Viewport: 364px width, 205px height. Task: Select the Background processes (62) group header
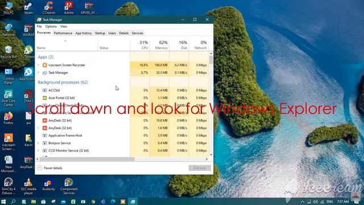(x=63, y=82)
